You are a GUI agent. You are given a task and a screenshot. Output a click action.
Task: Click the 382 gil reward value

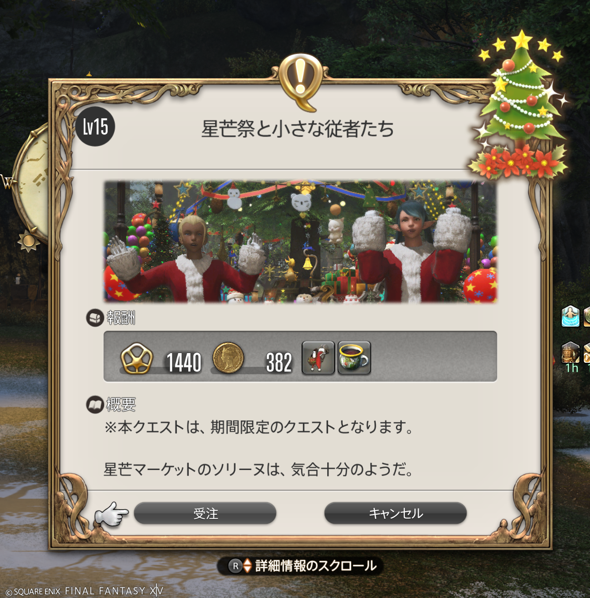click(x=279, y=363)
